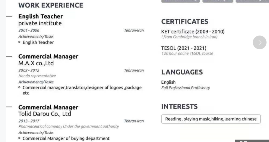This screenshot has height=142, width=269.
Task: Click the dash marker beside M.A.X Commercial Manager
Action: point(9,56)
